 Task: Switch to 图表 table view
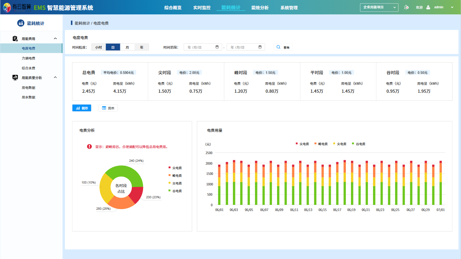point(108,108)
